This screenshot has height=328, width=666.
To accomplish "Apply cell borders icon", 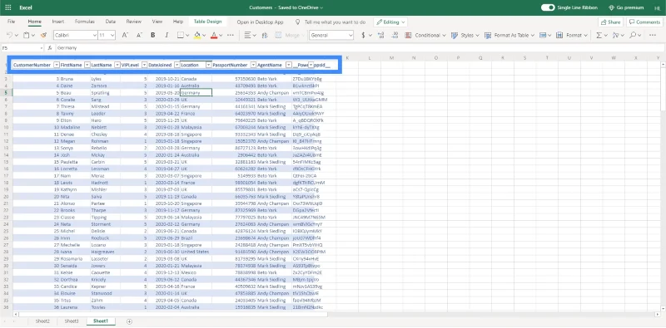I will pyautogui.click(x=180, y=35).
